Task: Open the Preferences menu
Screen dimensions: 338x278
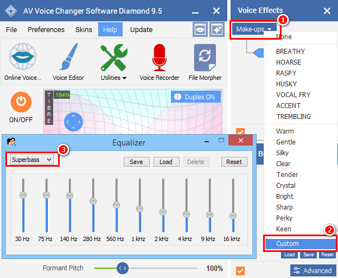Action: coord(46,29)
